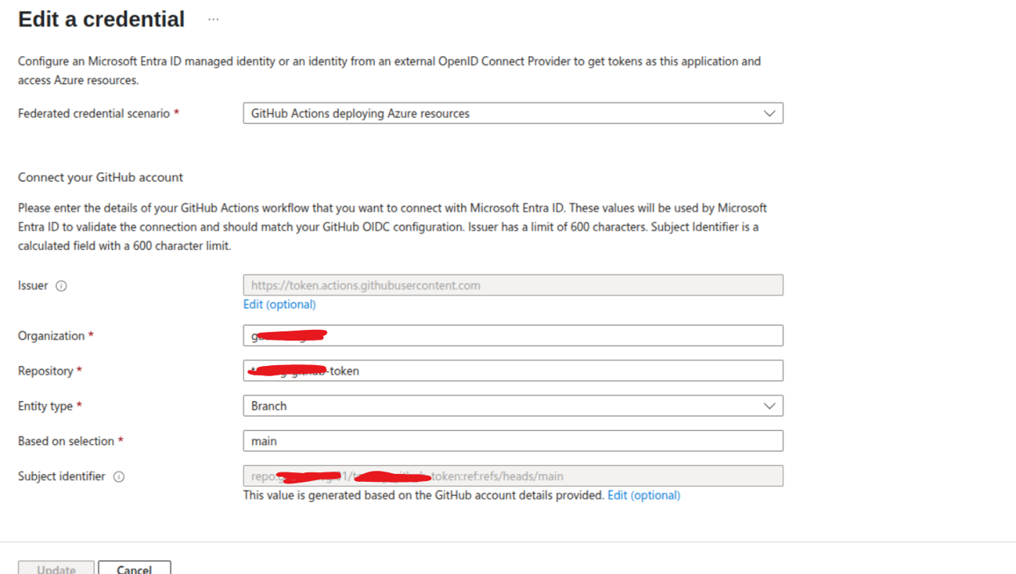The width and height of the screenshot is (1016, 574).
Task: Click the Update button
Action: point(55,568)
